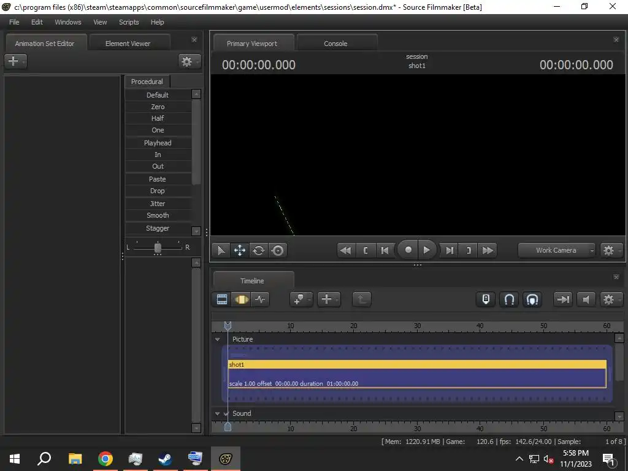Toggle timeline snapping magnet
This screenshot has width=628, height=471.
point(509,299)
